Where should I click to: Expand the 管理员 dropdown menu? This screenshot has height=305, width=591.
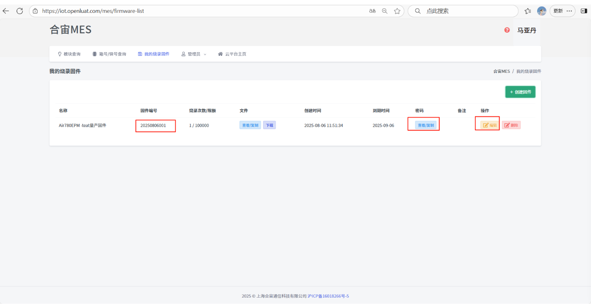tap(194, 54)
